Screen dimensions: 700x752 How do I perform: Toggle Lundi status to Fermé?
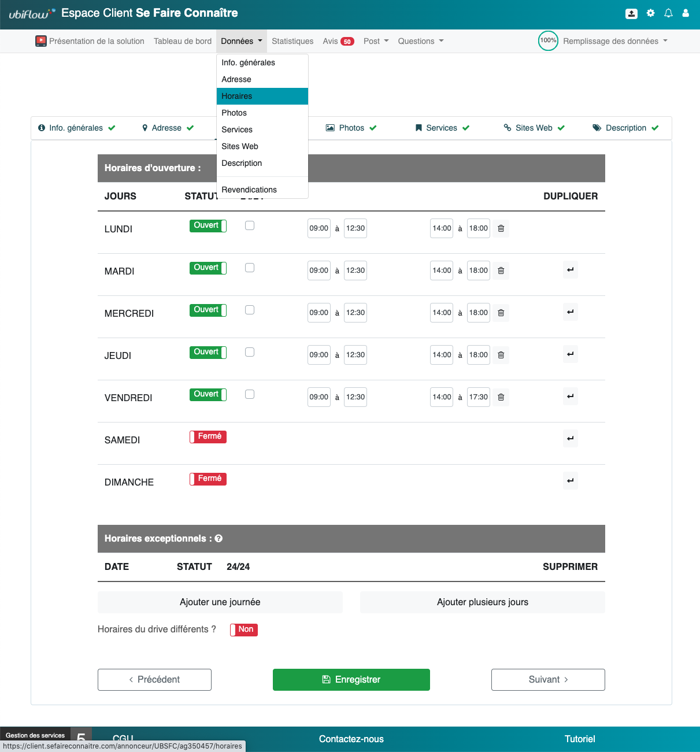click(208, 225)
